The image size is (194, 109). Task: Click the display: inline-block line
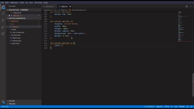pyautogui.click(x=66, y=24)
